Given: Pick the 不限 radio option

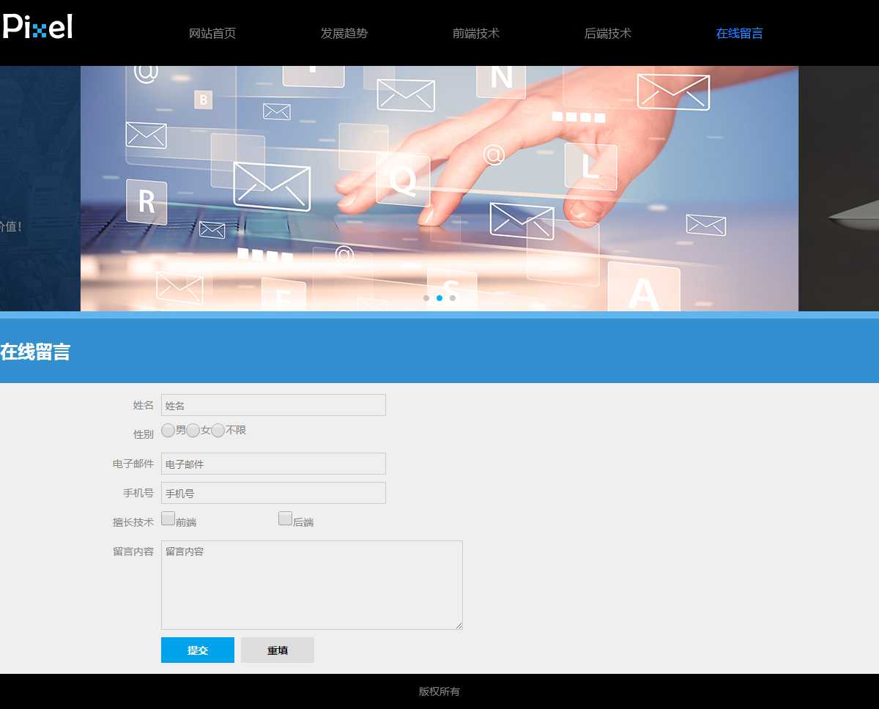Looking at the screenshot, I should tap(218, 431).
